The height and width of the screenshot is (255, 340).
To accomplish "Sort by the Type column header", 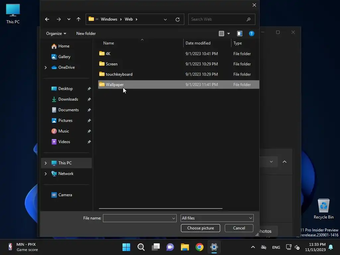I will coord(237,43).
